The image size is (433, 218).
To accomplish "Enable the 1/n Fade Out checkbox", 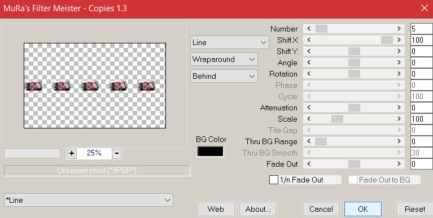I will 274,180.
